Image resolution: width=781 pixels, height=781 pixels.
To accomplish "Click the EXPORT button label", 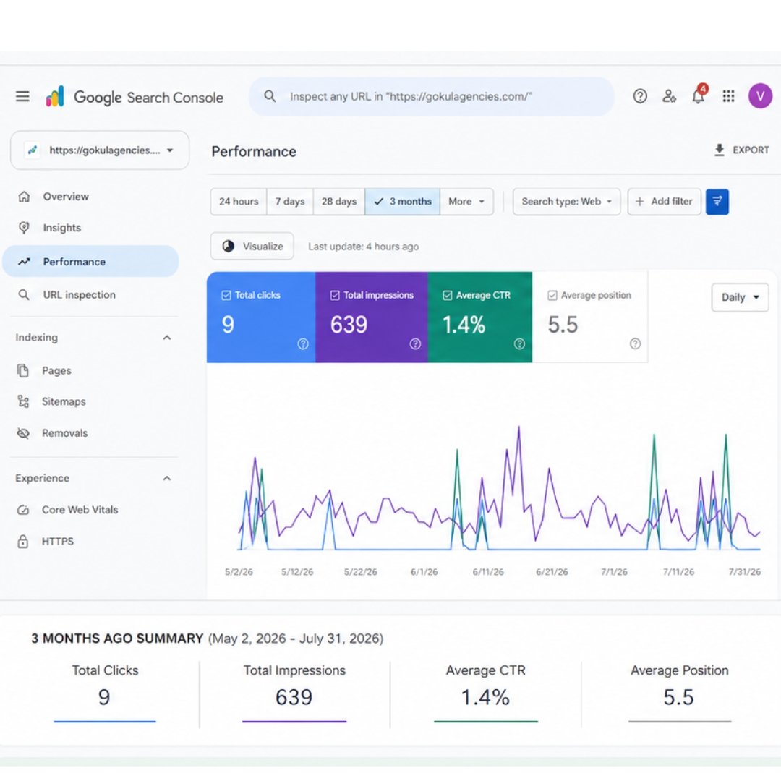I will click(x=751, y=150).
